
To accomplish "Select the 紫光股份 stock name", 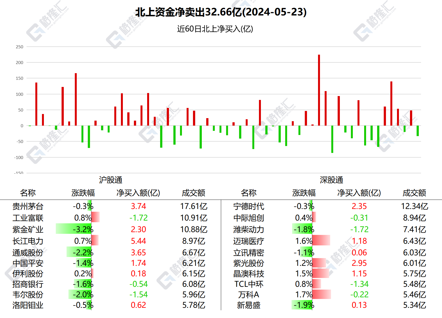I will 249,263.
